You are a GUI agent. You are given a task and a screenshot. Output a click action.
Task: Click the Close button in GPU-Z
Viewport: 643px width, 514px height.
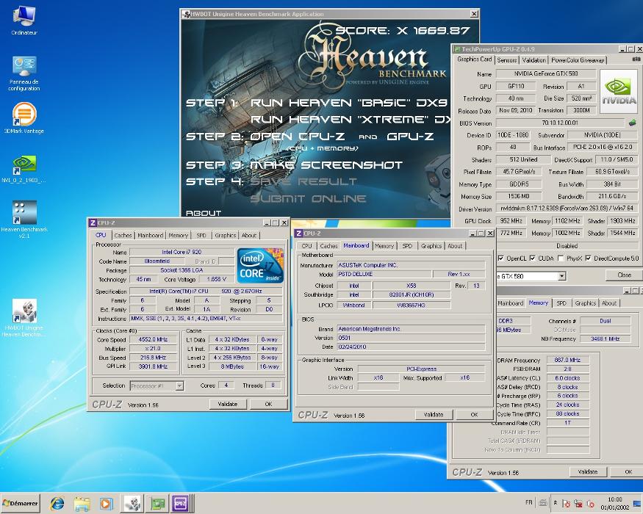tap(624, 275)
